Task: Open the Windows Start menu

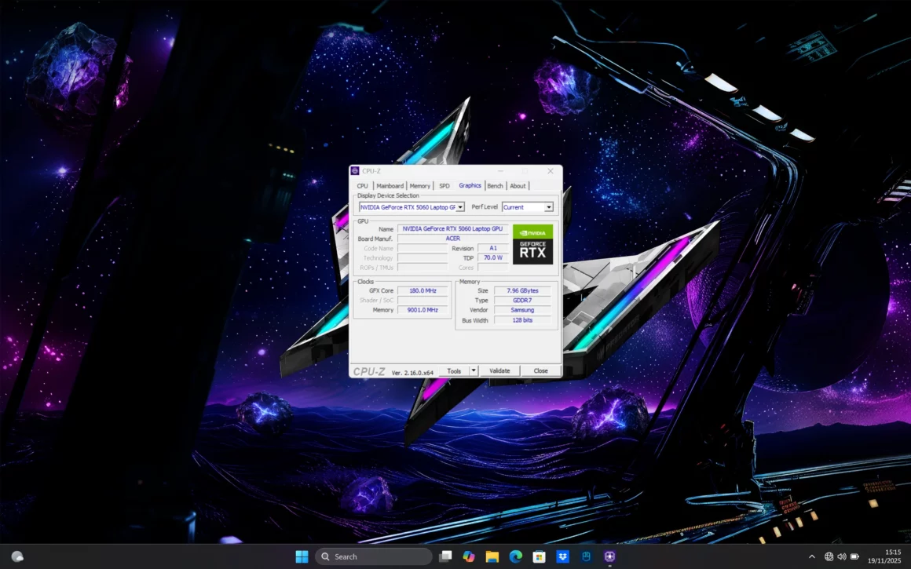Action: pyautogui.click(x=302, y=556)
